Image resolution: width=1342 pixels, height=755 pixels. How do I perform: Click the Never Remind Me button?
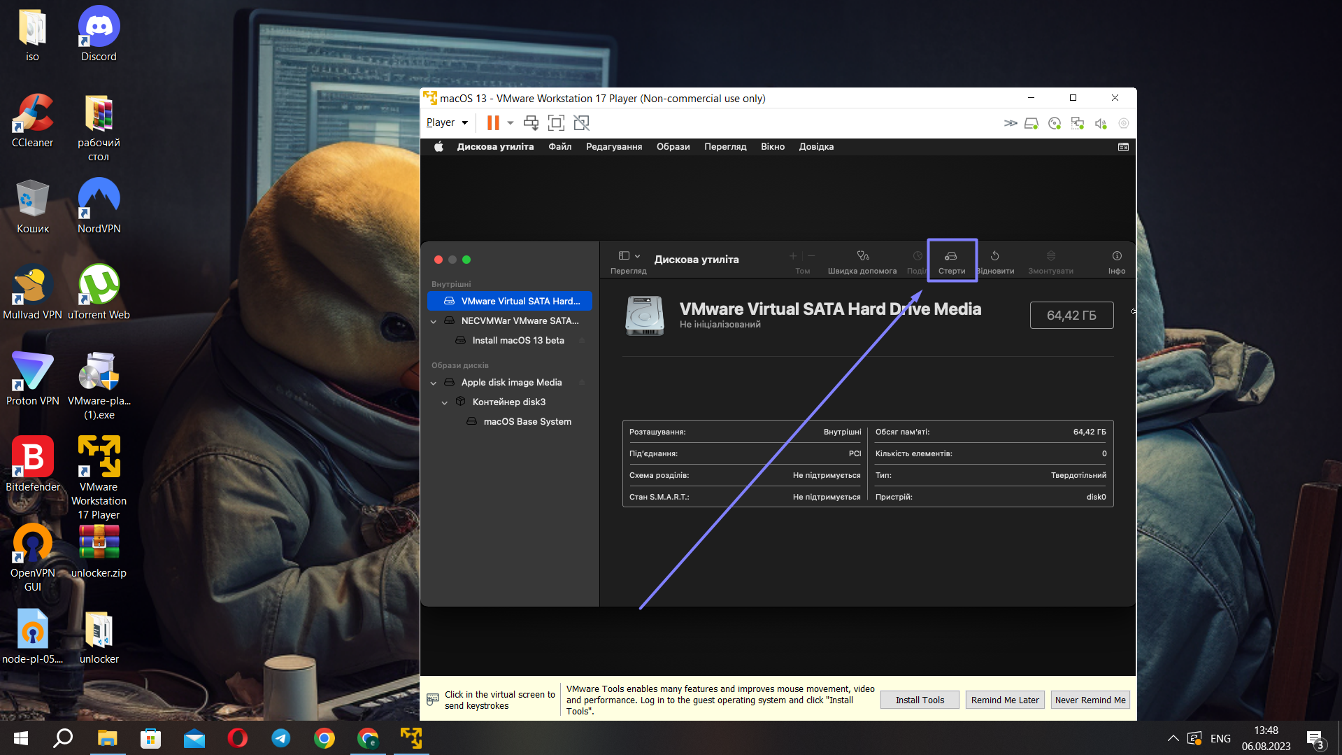pos(1090,700)
